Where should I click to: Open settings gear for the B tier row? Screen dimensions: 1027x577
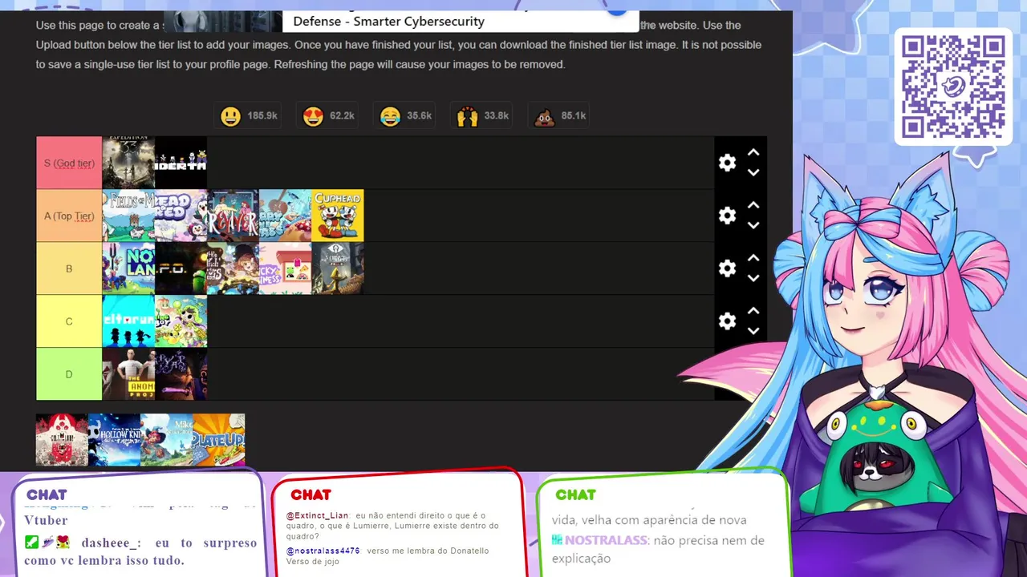pyautogui.click(x=727, y=268)
